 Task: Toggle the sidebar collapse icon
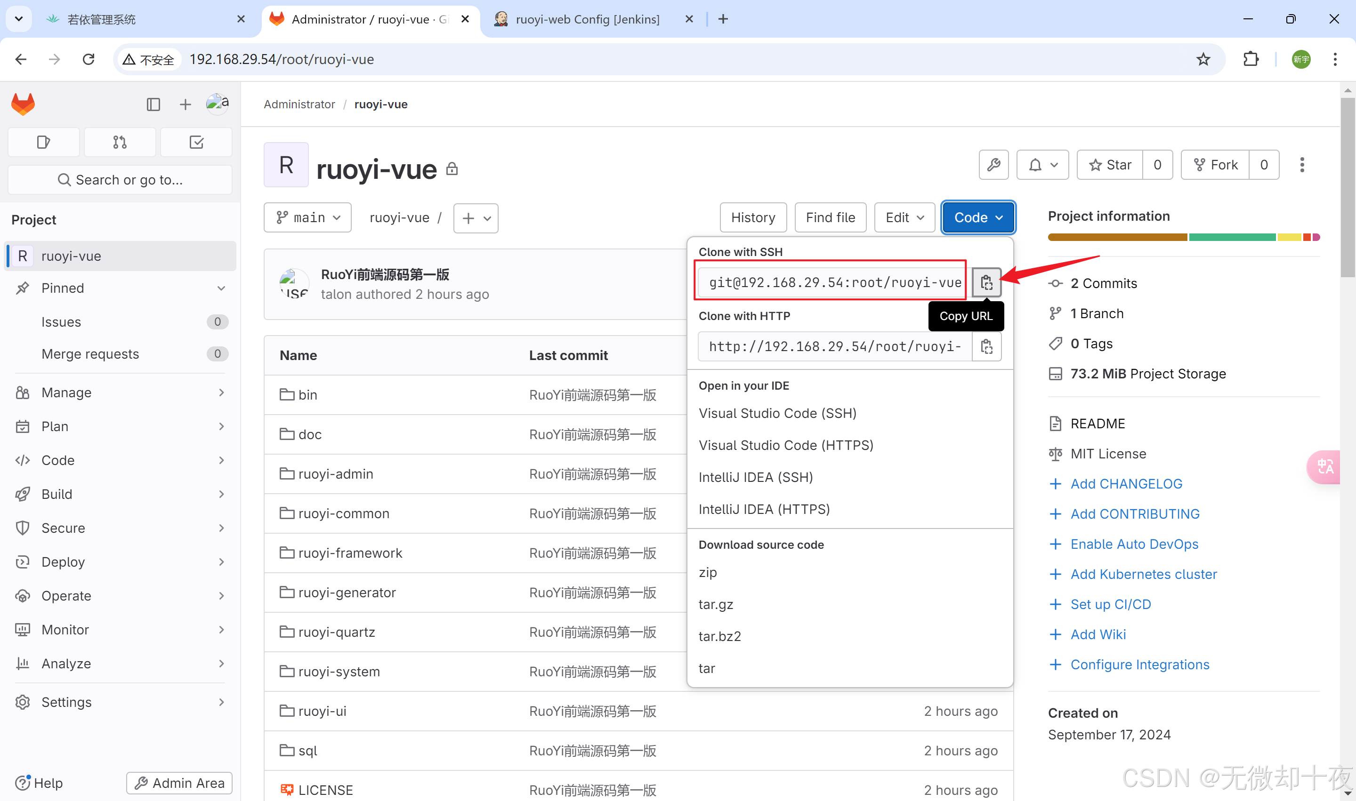[153, 104]
